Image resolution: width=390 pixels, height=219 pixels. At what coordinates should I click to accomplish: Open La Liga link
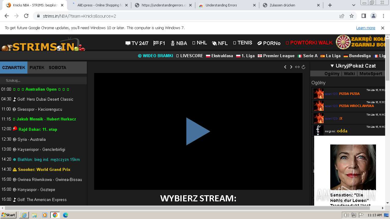click(x=330, y=56)
